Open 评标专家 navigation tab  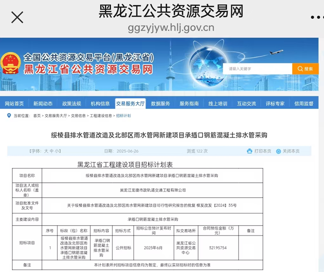pos(275,104)
